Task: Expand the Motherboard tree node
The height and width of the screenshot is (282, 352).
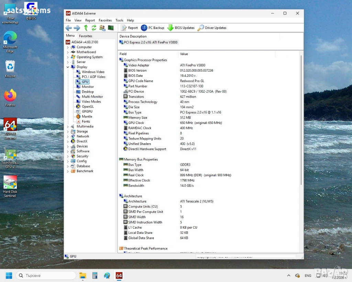Action: tap(68, 52)
